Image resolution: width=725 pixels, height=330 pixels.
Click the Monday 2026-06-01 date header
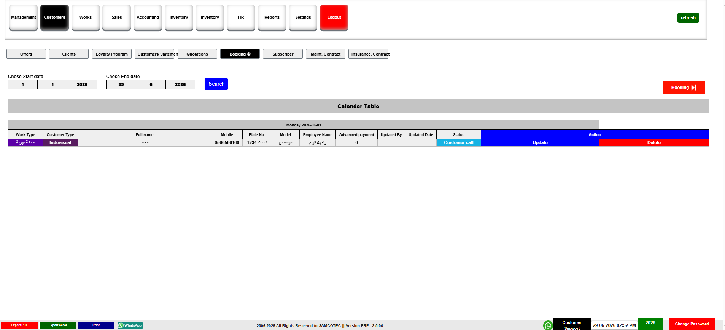304,125
